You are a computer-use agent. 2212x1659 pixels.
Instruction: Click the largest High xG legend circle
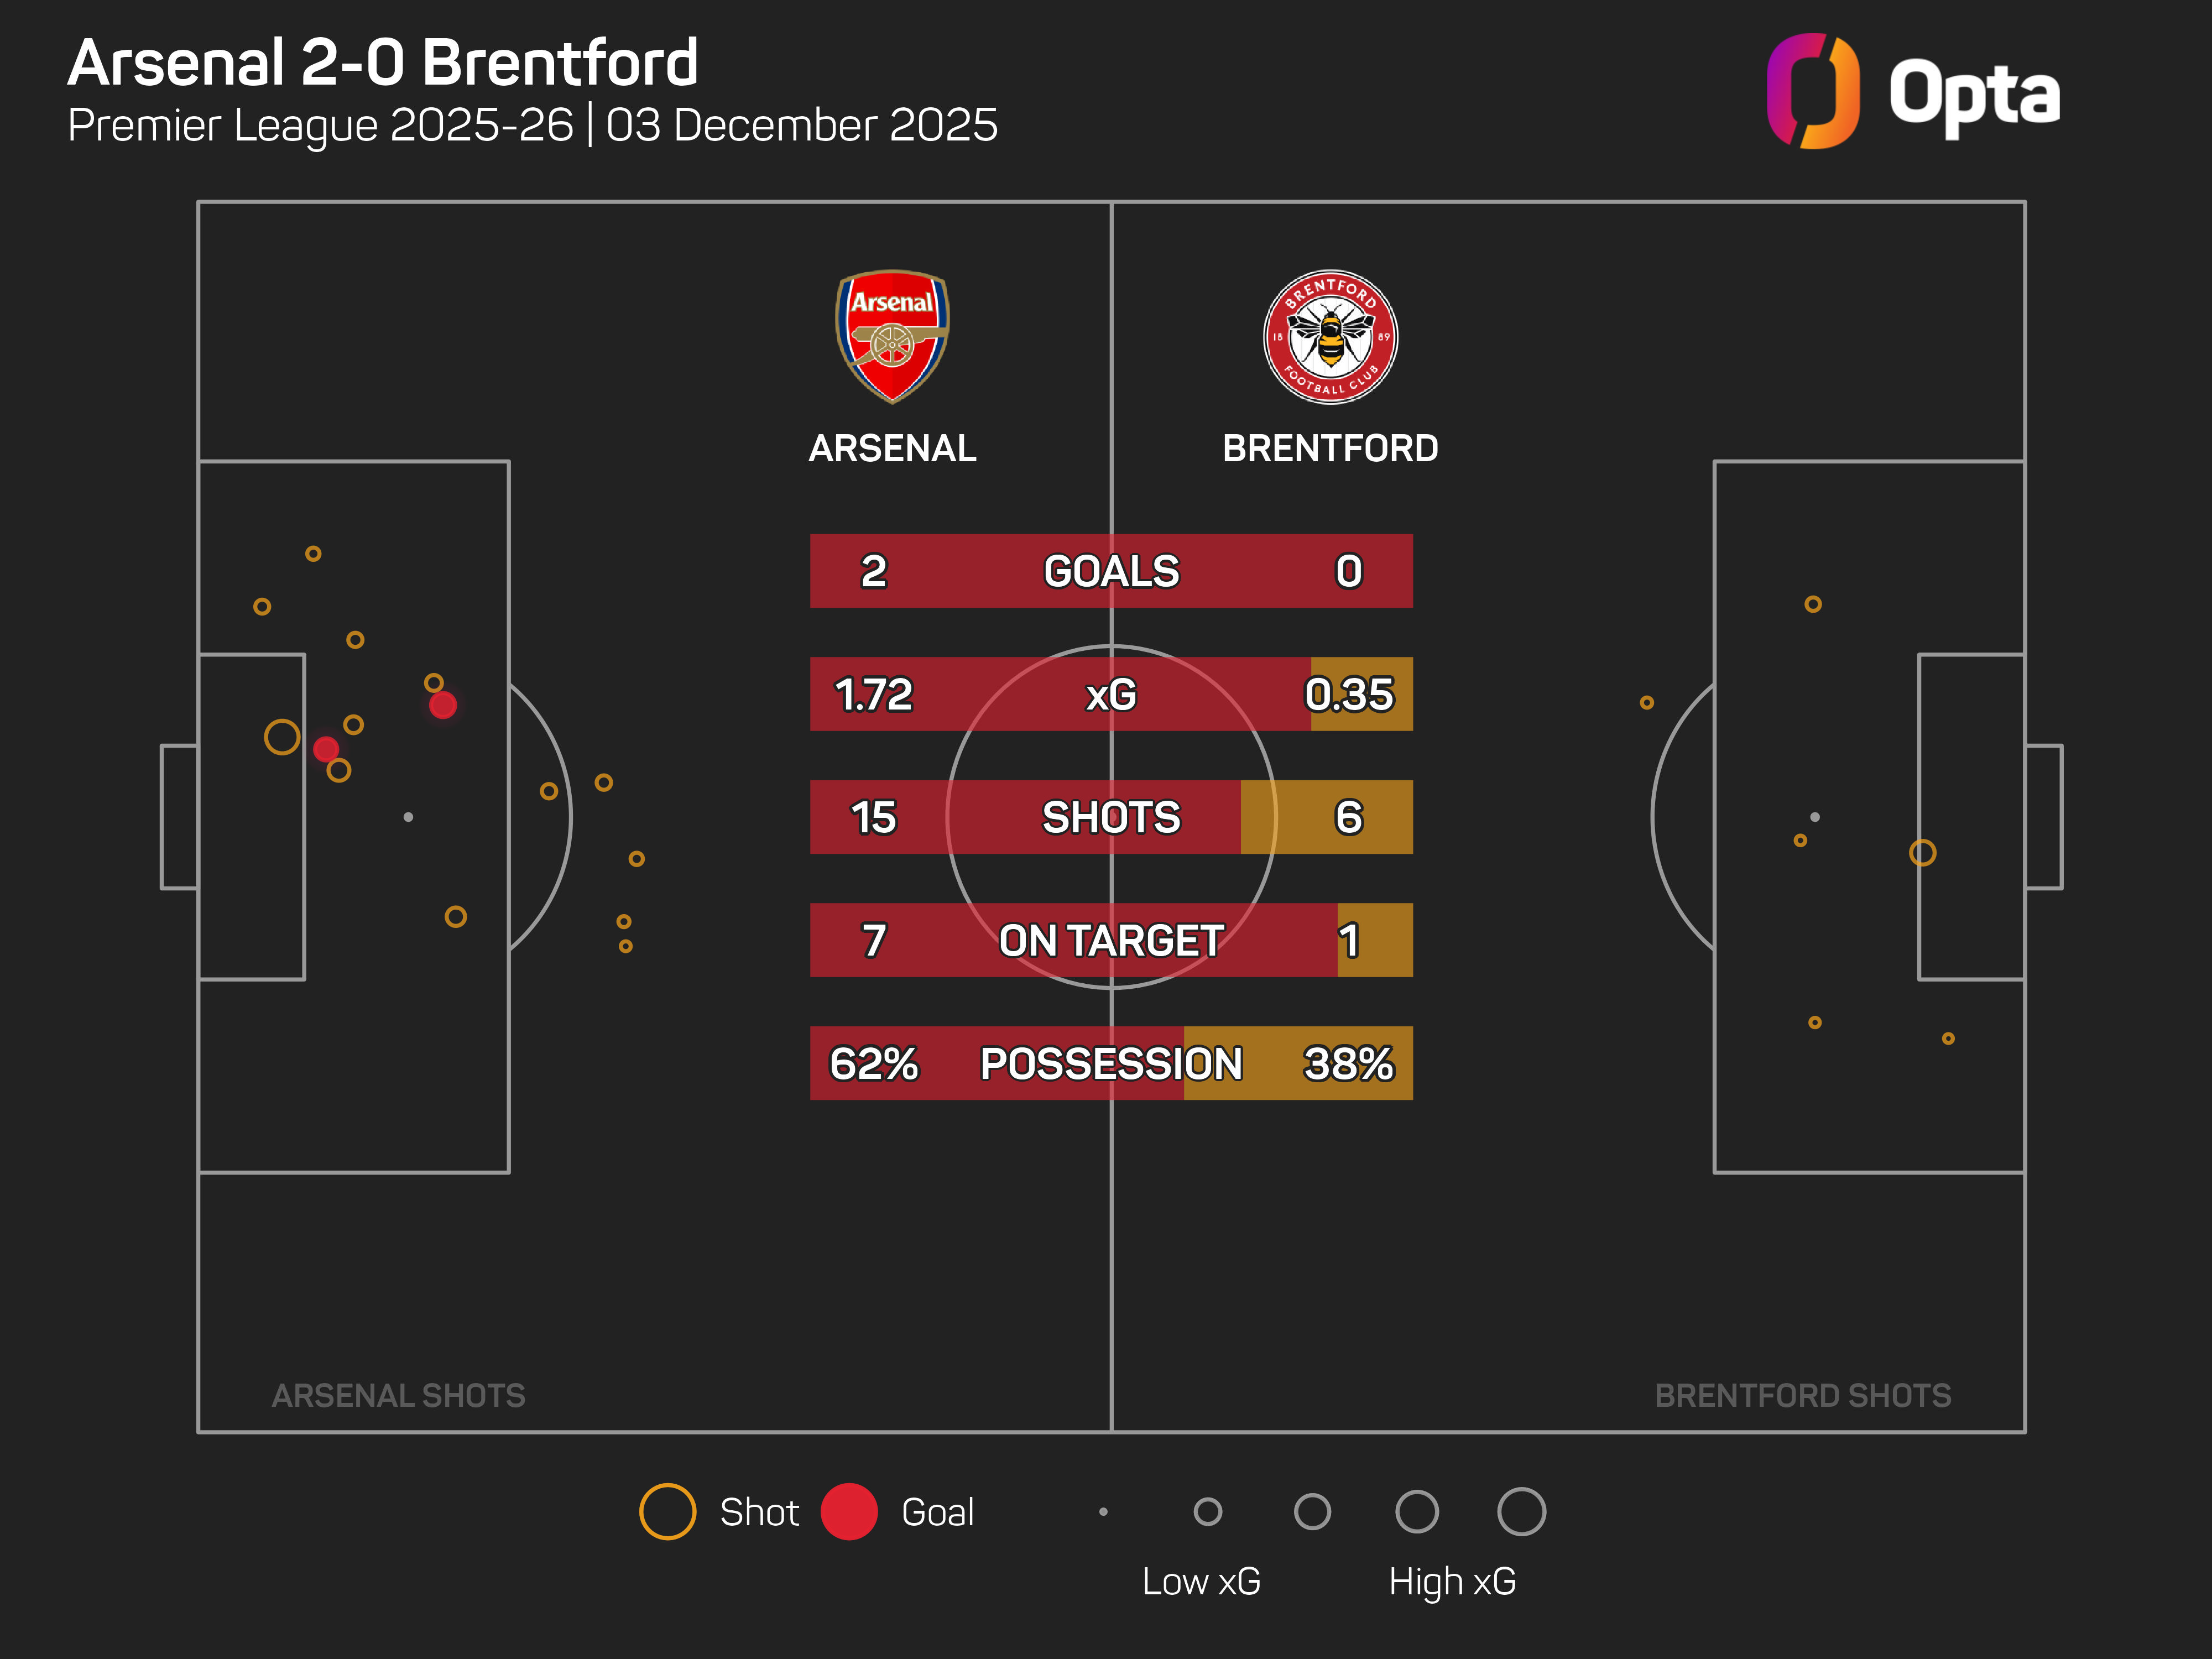[x=1521, y=1511]
